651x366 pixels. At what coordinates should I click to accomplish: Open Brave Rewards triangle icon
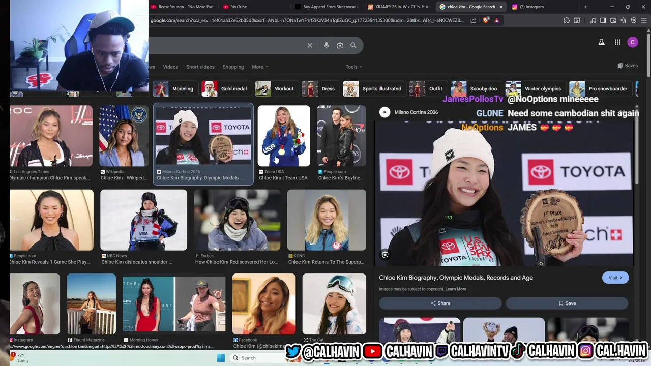pyautogui.click(x=496, y=20)
